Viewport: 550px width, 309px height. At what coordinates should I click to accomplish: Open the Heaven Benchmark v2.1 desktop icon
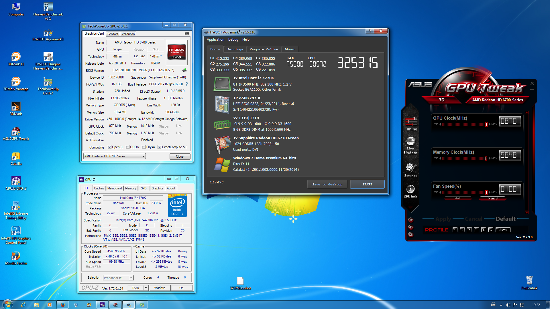[48, 11]
